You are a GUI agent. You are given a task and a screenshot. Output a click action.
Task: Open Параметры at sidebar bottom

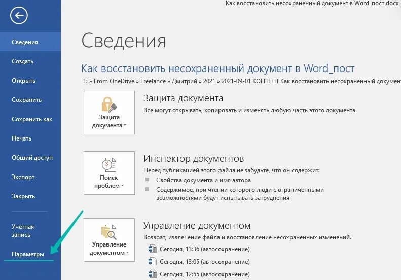tap(30, 254)
